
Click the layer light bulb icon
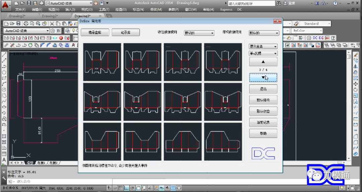click(x=74, y=31)
